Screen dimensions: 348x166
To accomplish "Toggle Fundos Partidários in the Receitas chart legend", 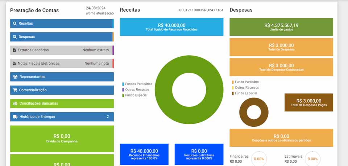I will (x=138, y=84).
